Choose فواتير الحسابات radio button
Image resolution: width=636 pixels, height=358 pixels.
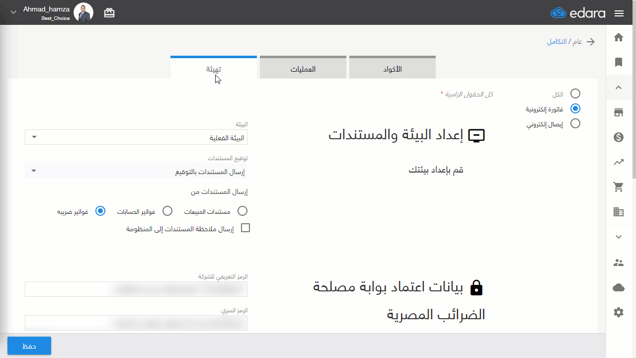point(167,211)
